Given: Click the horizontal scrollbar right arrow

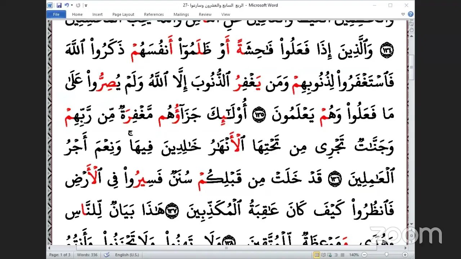Looking at the screenshot, I should pyautogui.click(x=406, y=248).
